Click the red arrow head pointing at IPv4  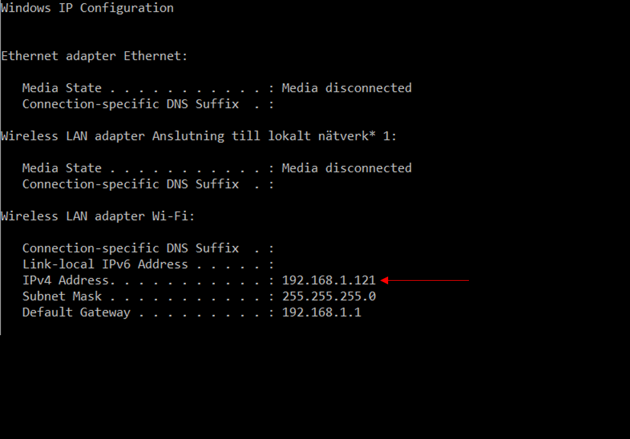coord(384,280)
